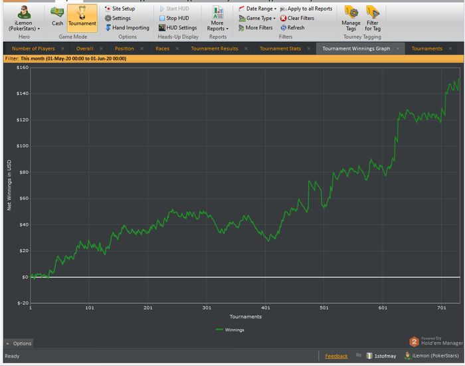Expand the Options panel
The image size is (465, 366).
pyautogui.click(x=19, y=343)
